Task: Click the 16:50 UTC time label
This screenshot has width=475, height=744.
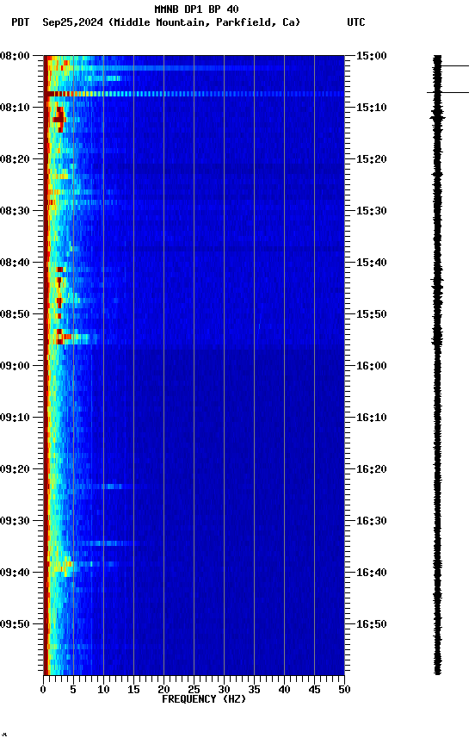Action: (371, 624)
